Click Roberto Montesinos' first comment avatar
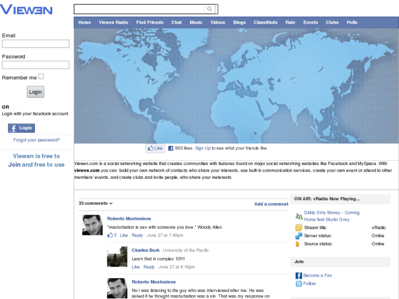This screenshot has height=299, width=399. click(x=92, y=225)
